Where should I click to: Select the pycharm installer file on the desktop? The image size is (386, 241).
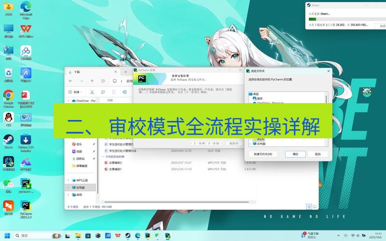tap(26, 186)
